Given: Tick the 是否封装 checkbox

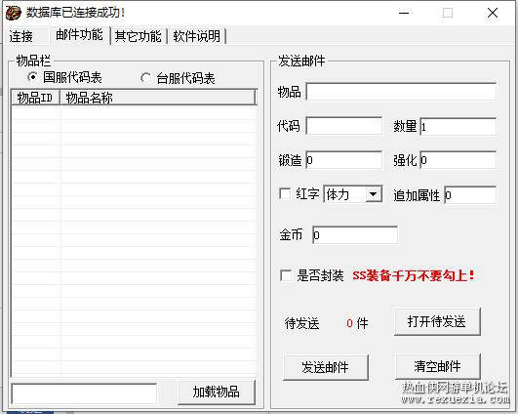Looking at the screenshot, I should 286,275.
